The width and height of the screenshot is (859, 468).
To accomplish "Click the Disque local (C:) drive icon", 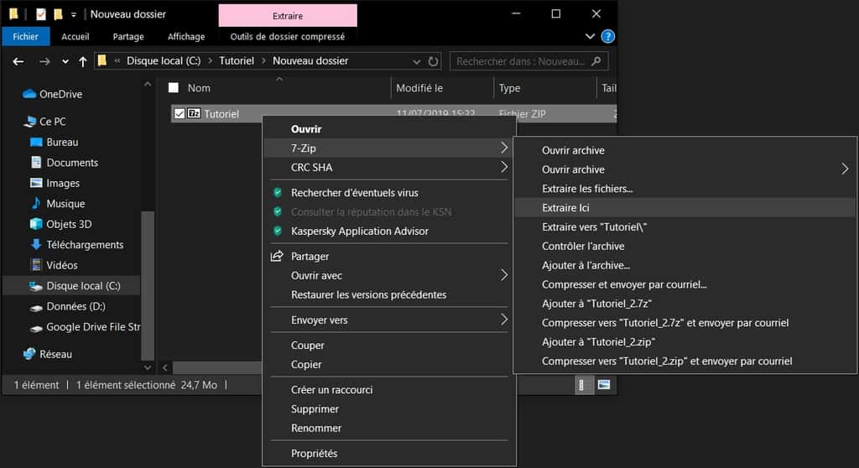I will click(36, 286).
